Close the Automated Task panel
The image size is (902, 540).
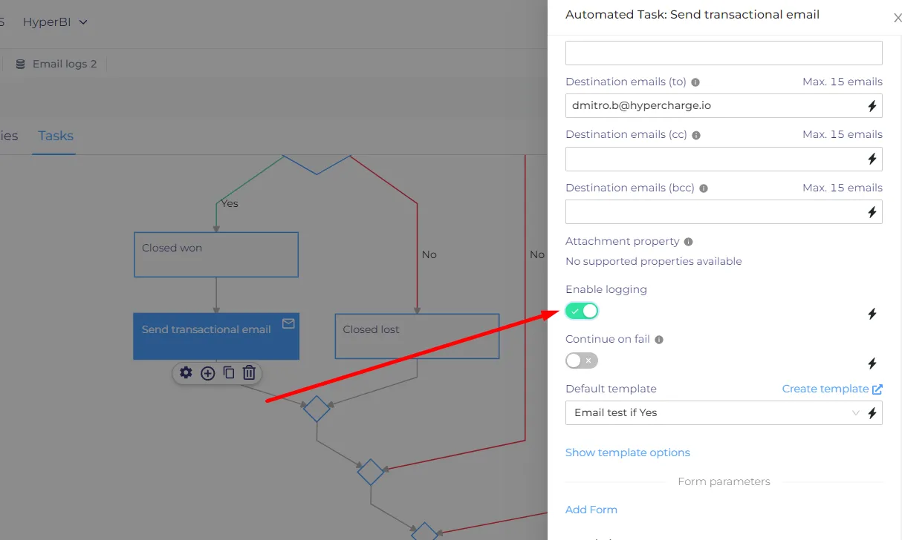[897, 19]
